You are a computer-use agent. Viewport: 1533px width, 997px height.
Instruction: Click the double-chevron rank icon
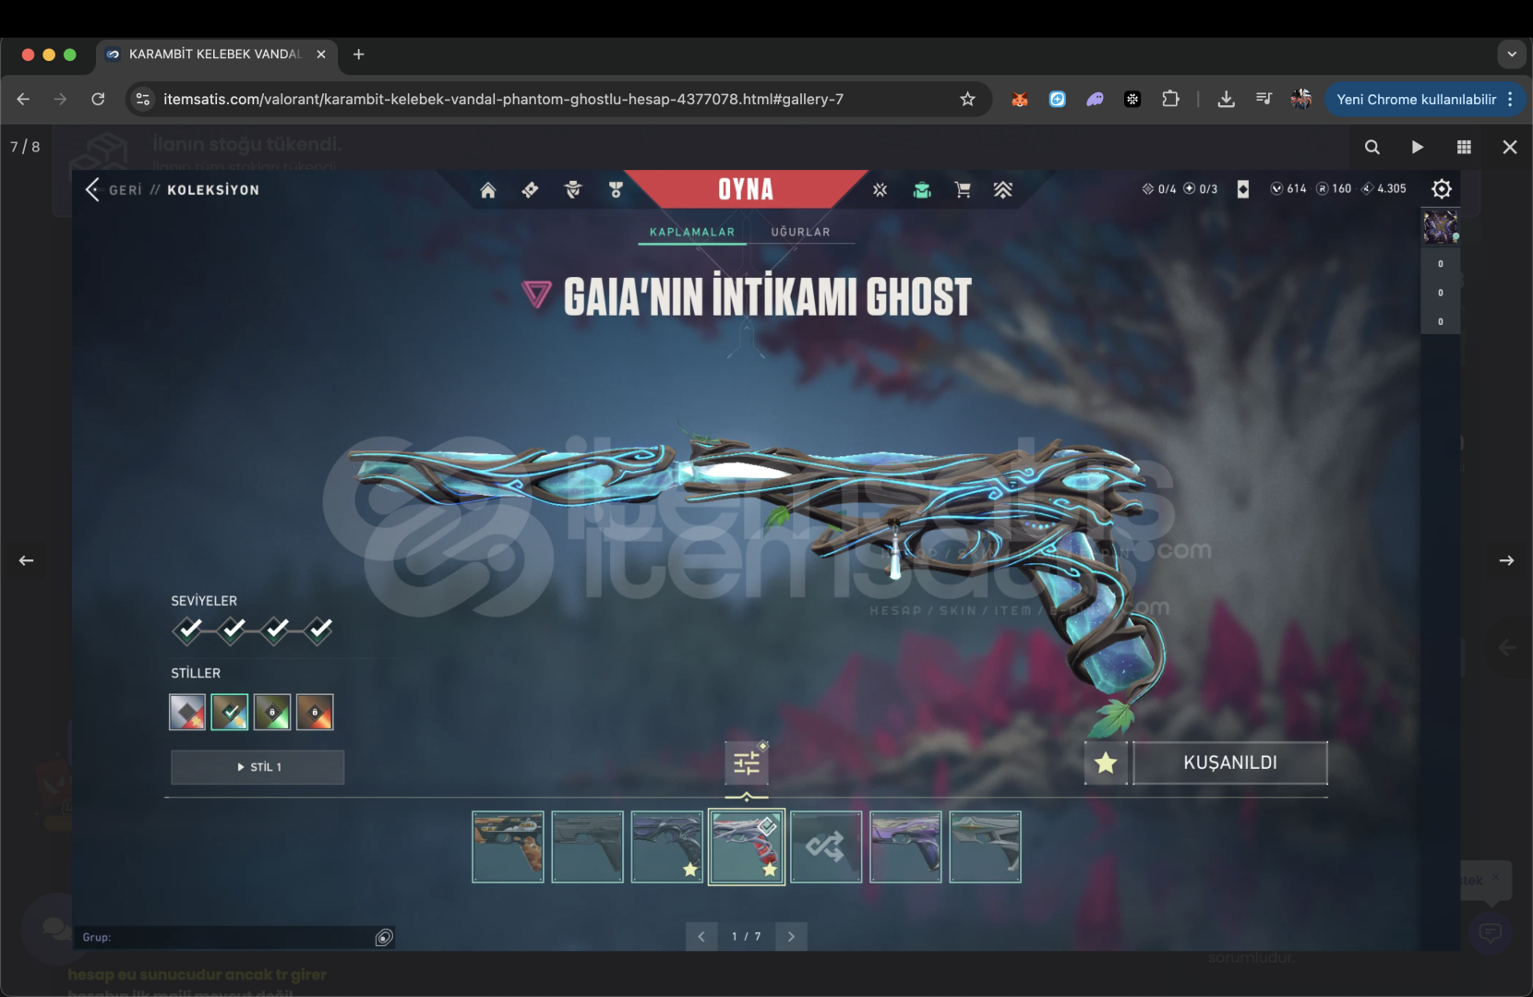(1003, 190)
